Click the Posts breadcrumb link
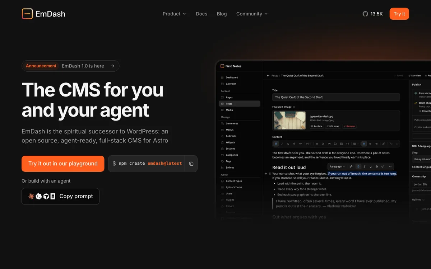The image size is (431, 269). pos(275,76)
